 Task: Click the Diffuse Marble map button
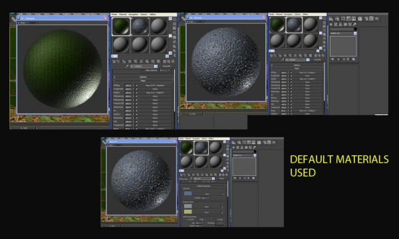155,86
